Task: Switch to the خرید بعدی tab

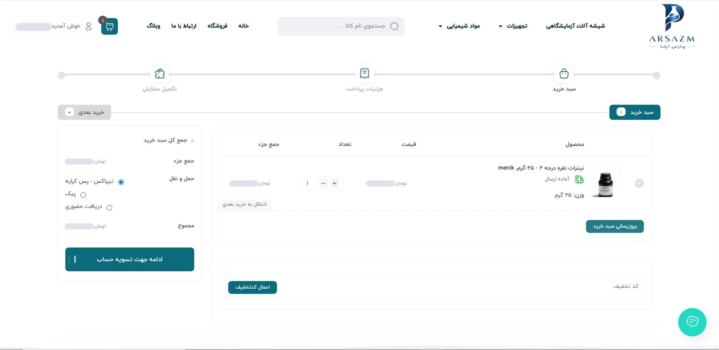Action: click(84, 112)
